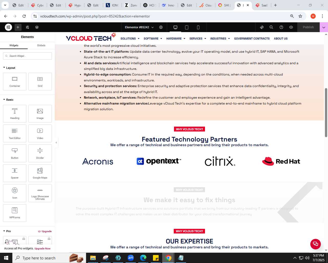Screen dimensions: 328x263
Task: Open Microsoft Edge from the taskbar
Action: (x=143, y=258)
